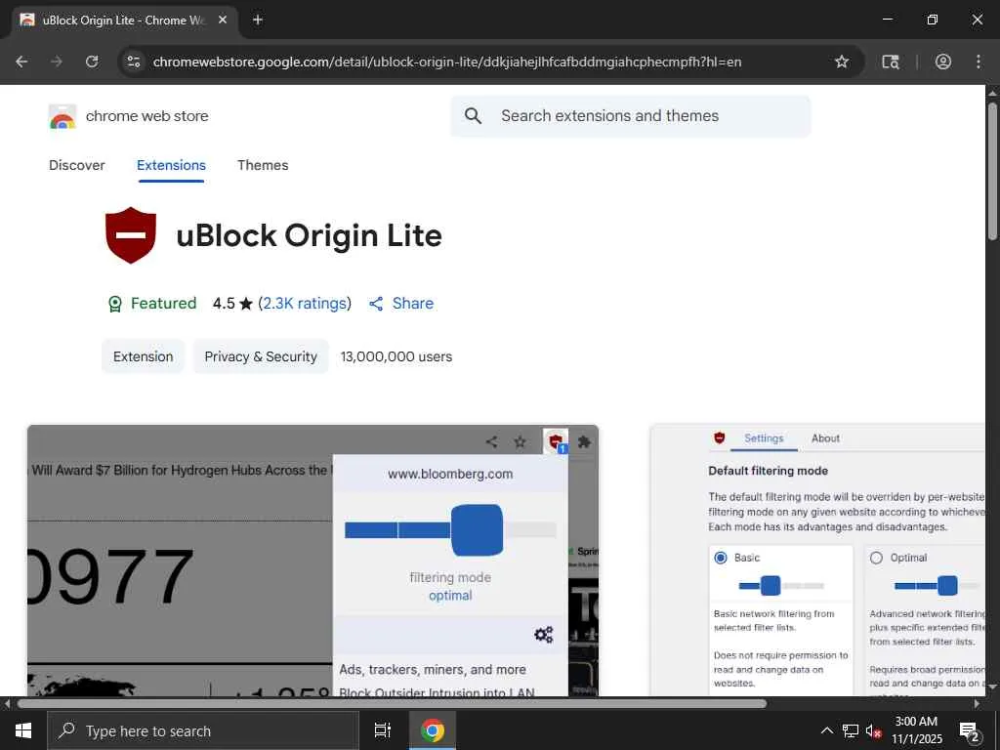Image resolution: width=1000 pixels, height=750 pixels.
Task: Focus the Search extensions and themes field
Action: click(x=631, y=116)
